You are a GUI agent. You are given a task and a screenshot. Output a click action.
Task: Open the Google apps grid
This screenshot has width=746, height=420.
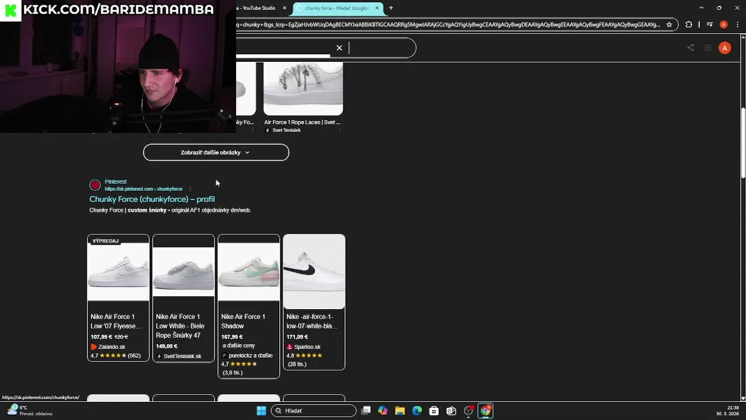coord(708,48)
